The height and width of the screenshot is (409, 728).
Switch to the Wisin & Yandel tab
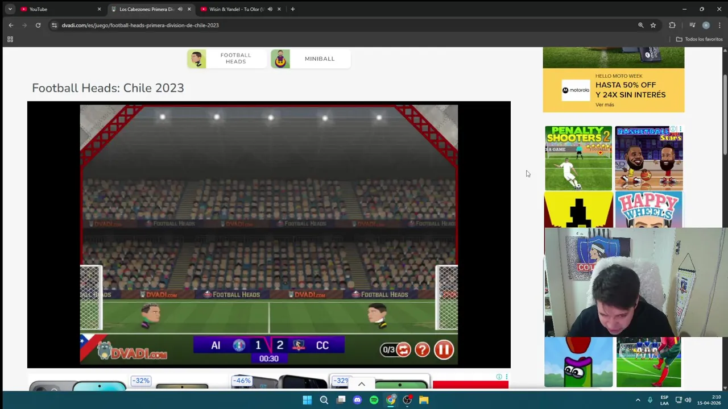pos(235,9)
